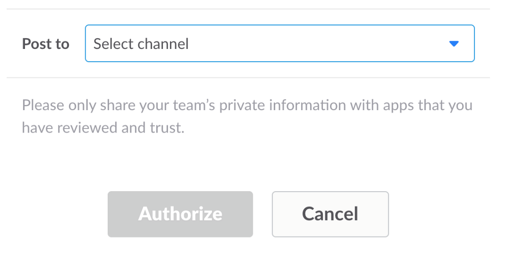The image size is (523, 258).
Task: Click the 'reviewed and trust' notice line
Action: (x=103, y=127)
